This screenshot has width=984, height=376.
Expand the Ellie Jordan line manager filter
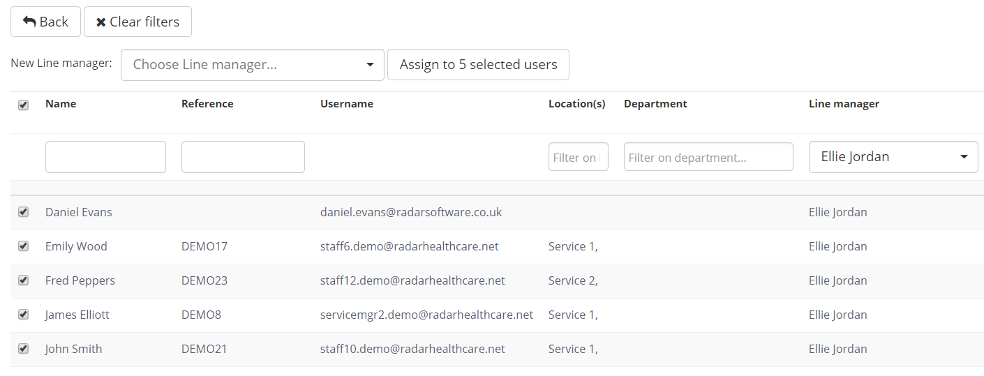coord(893,157)
